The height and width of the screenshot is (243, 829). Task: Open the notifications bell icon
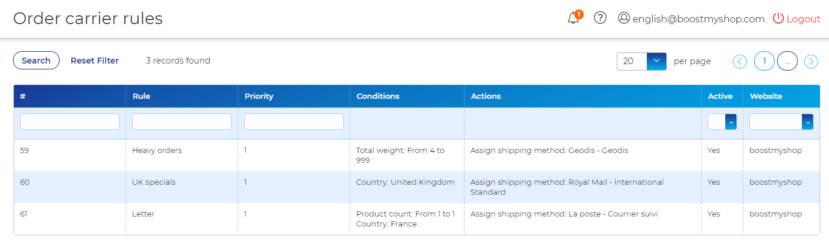573,18
